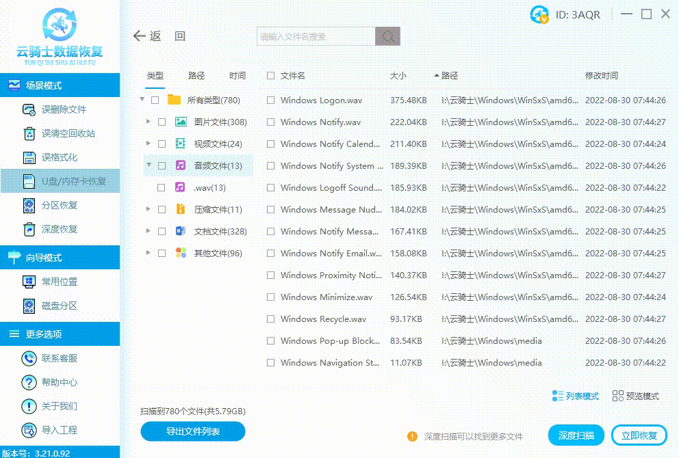This screenshot has width=679, height=458.
Task: Click the user avatar icon near ID
Action: 539,15
